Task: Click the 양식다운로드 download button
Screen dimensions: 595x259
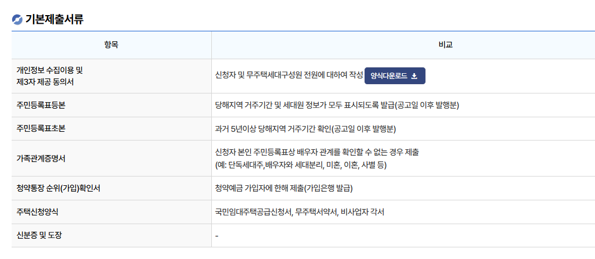Action: (395, 76)
